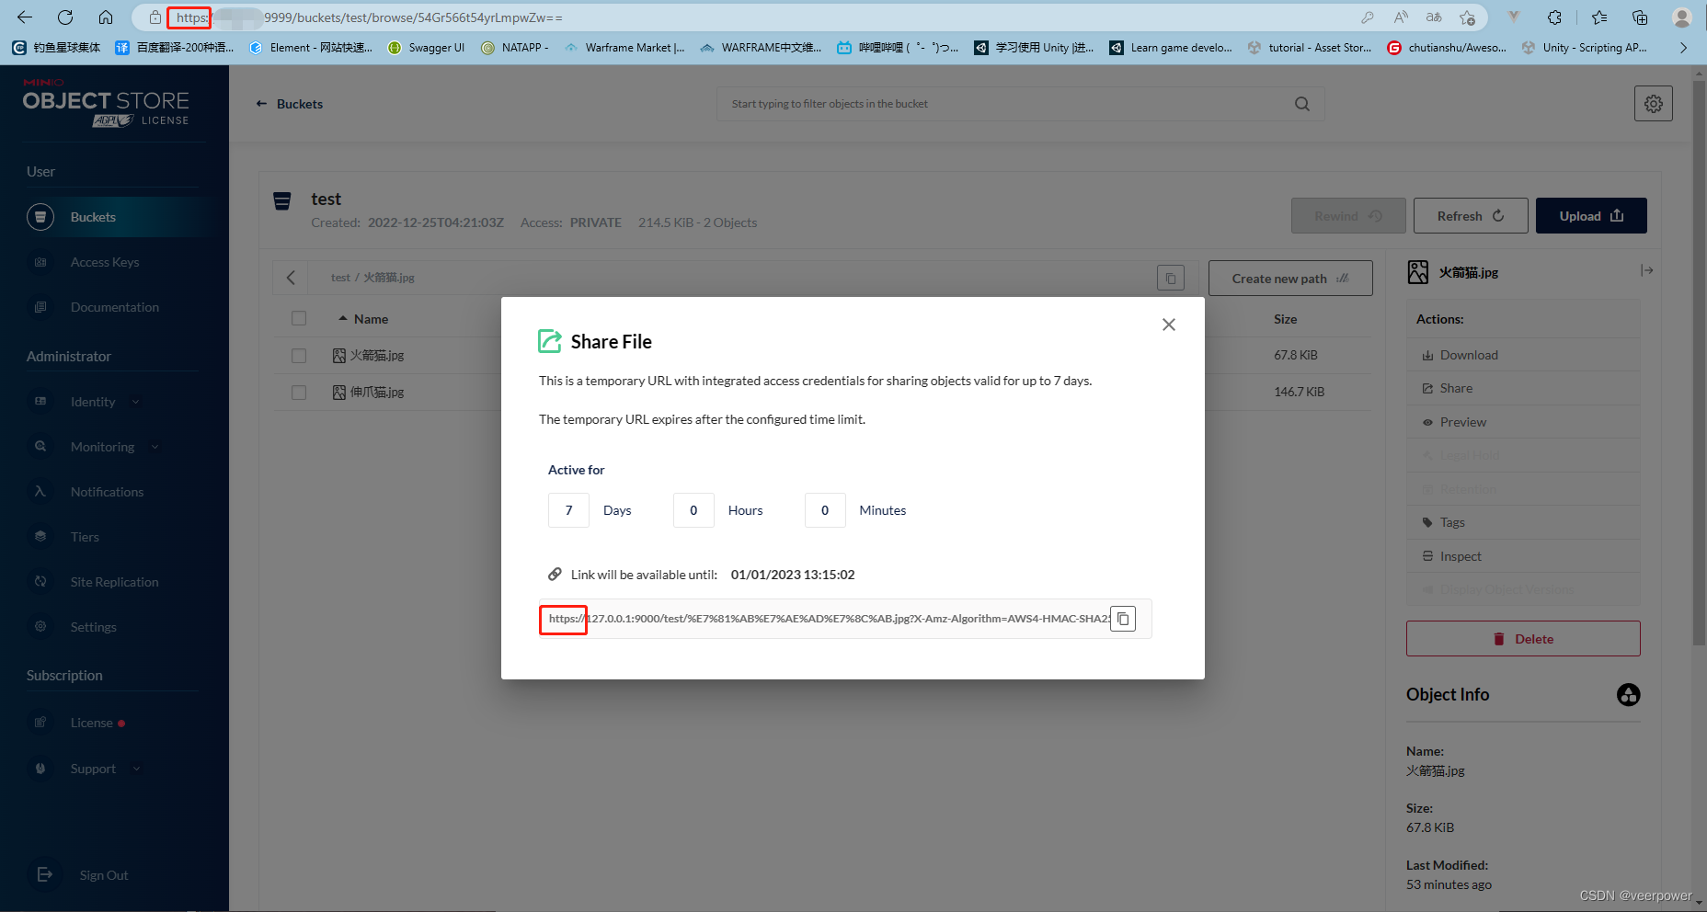Click the bucket icon next to test
The width and height of the screenshot is (1707, 912).
(282, 201)
